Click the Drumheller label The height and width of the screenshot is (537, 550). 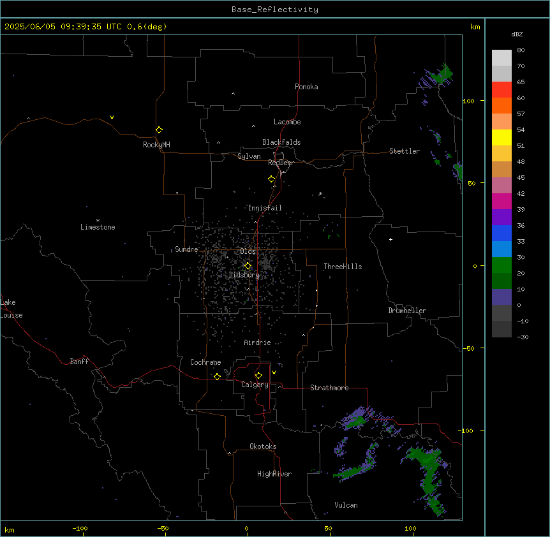[x=407, y=311]
